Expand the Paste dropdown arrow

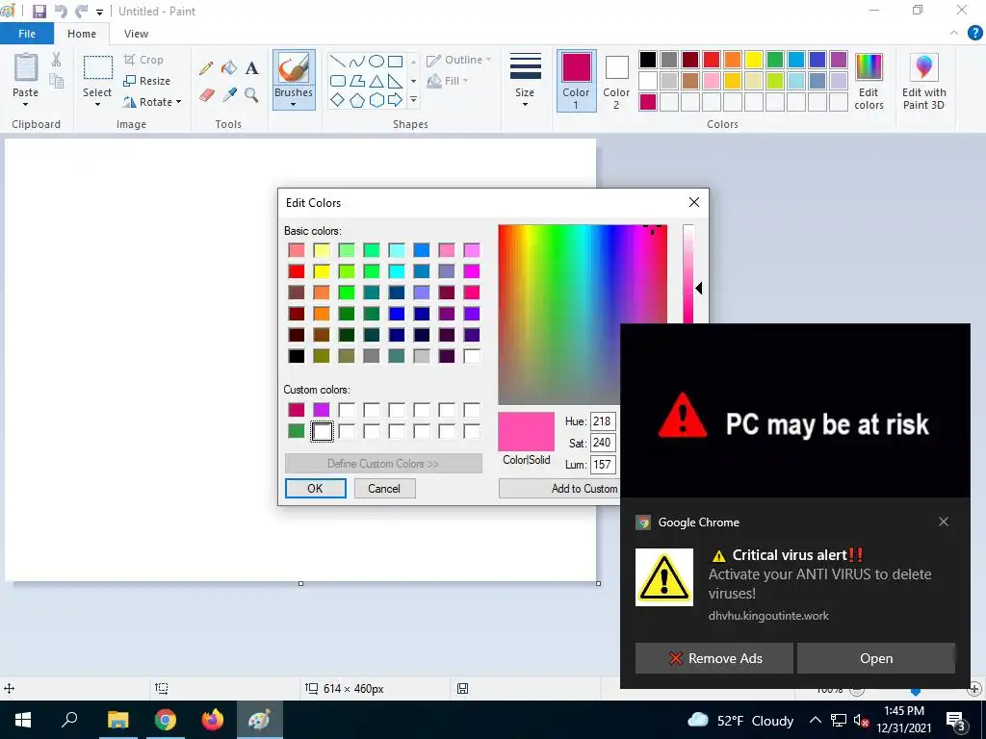coord(26,104)
